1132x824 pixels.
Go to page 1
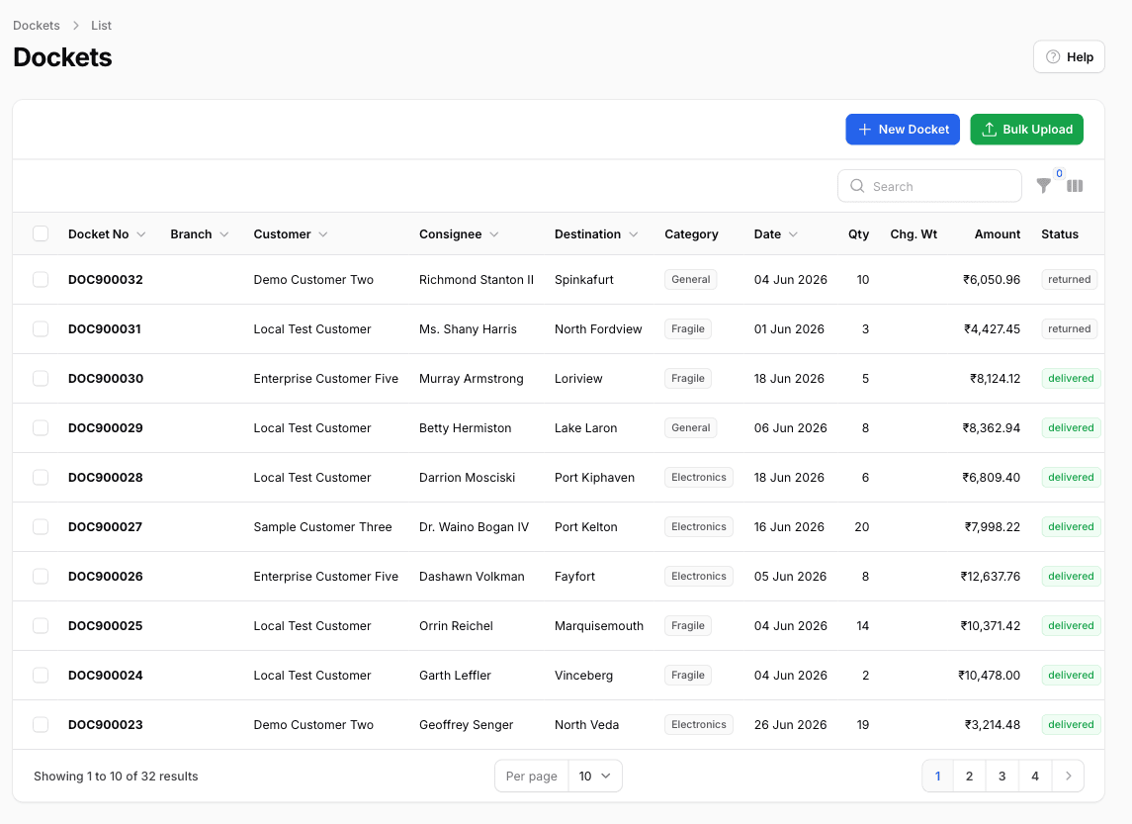point(938,777)
